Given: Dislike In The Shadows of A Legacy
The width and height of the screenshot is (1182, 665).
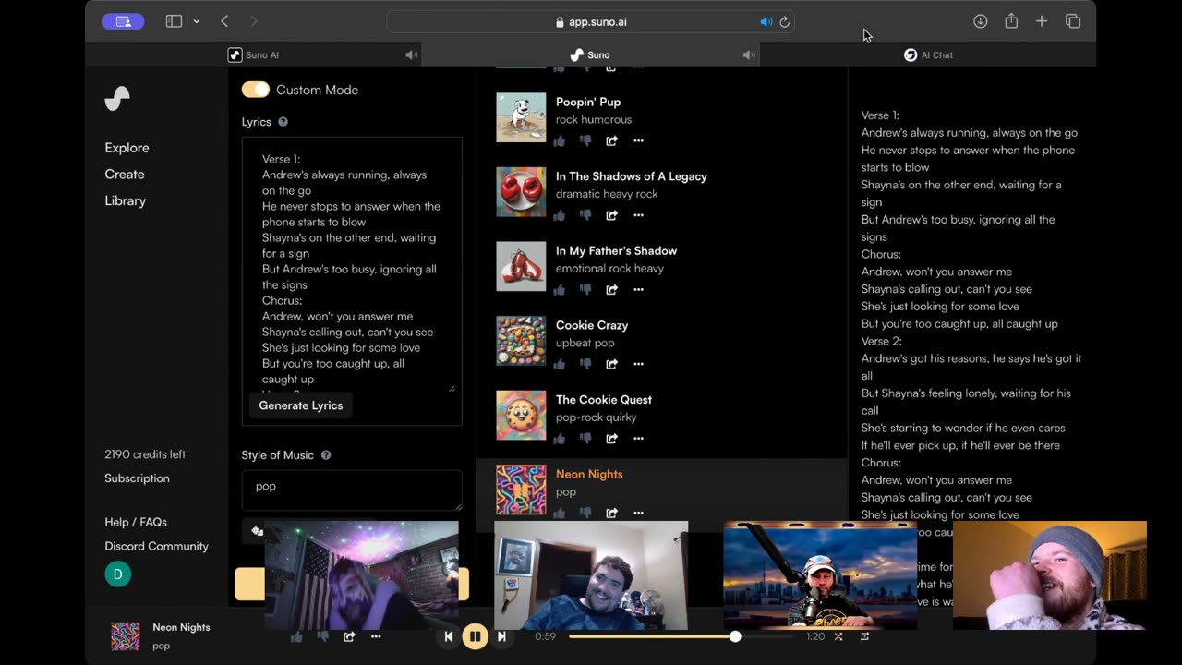Looking at the screenshot, I should tap(585, 215).
